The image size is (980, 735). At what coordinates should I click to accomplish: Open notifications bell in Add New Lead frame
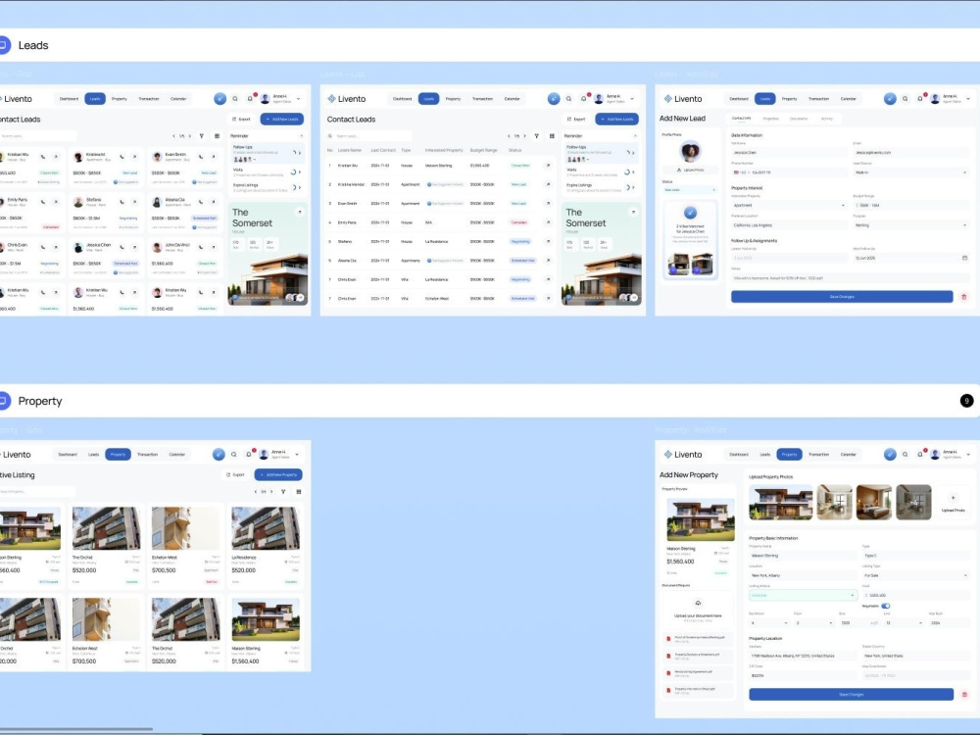[920, 99]
